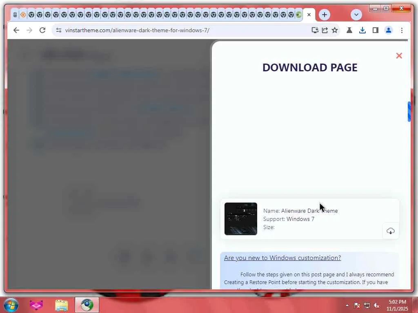Screen dimensions: 418x313
Task: Reload the vinstartheme page
Action: [42, 30]
